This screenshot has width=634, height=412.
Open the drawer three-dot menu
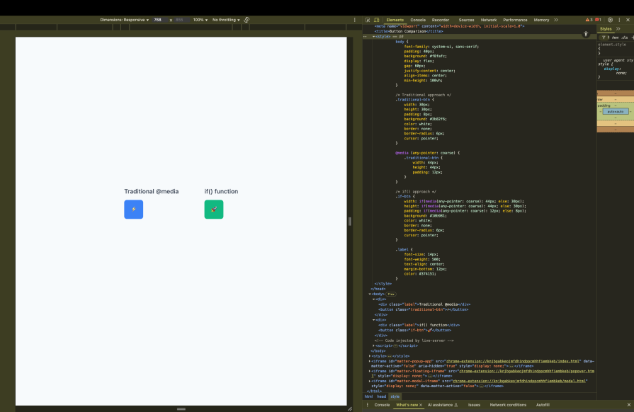coord(367,405)
